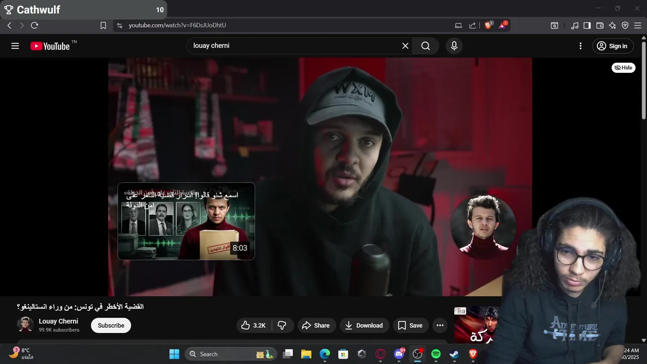Click the Sign in button

(x=613, y=46)
